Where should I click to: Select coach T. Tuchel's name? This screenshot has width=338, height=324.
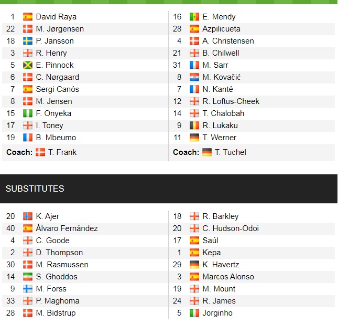coord(230,152)
